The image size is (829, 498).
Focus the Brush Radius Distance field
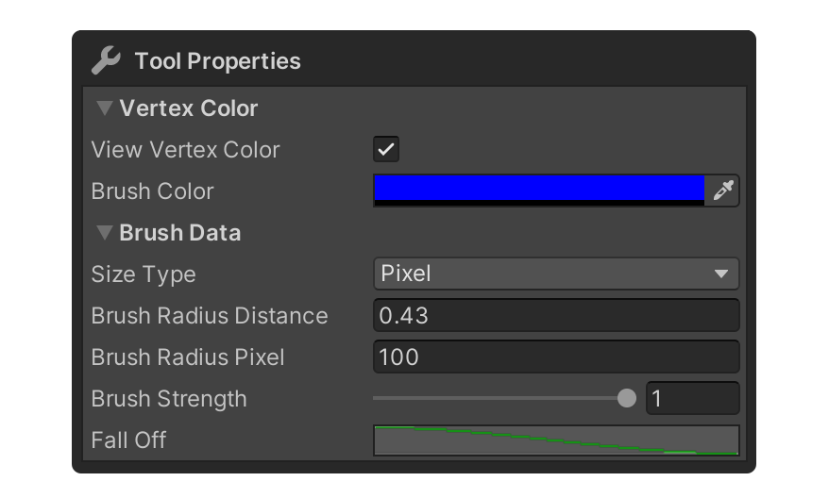(556, 315)
